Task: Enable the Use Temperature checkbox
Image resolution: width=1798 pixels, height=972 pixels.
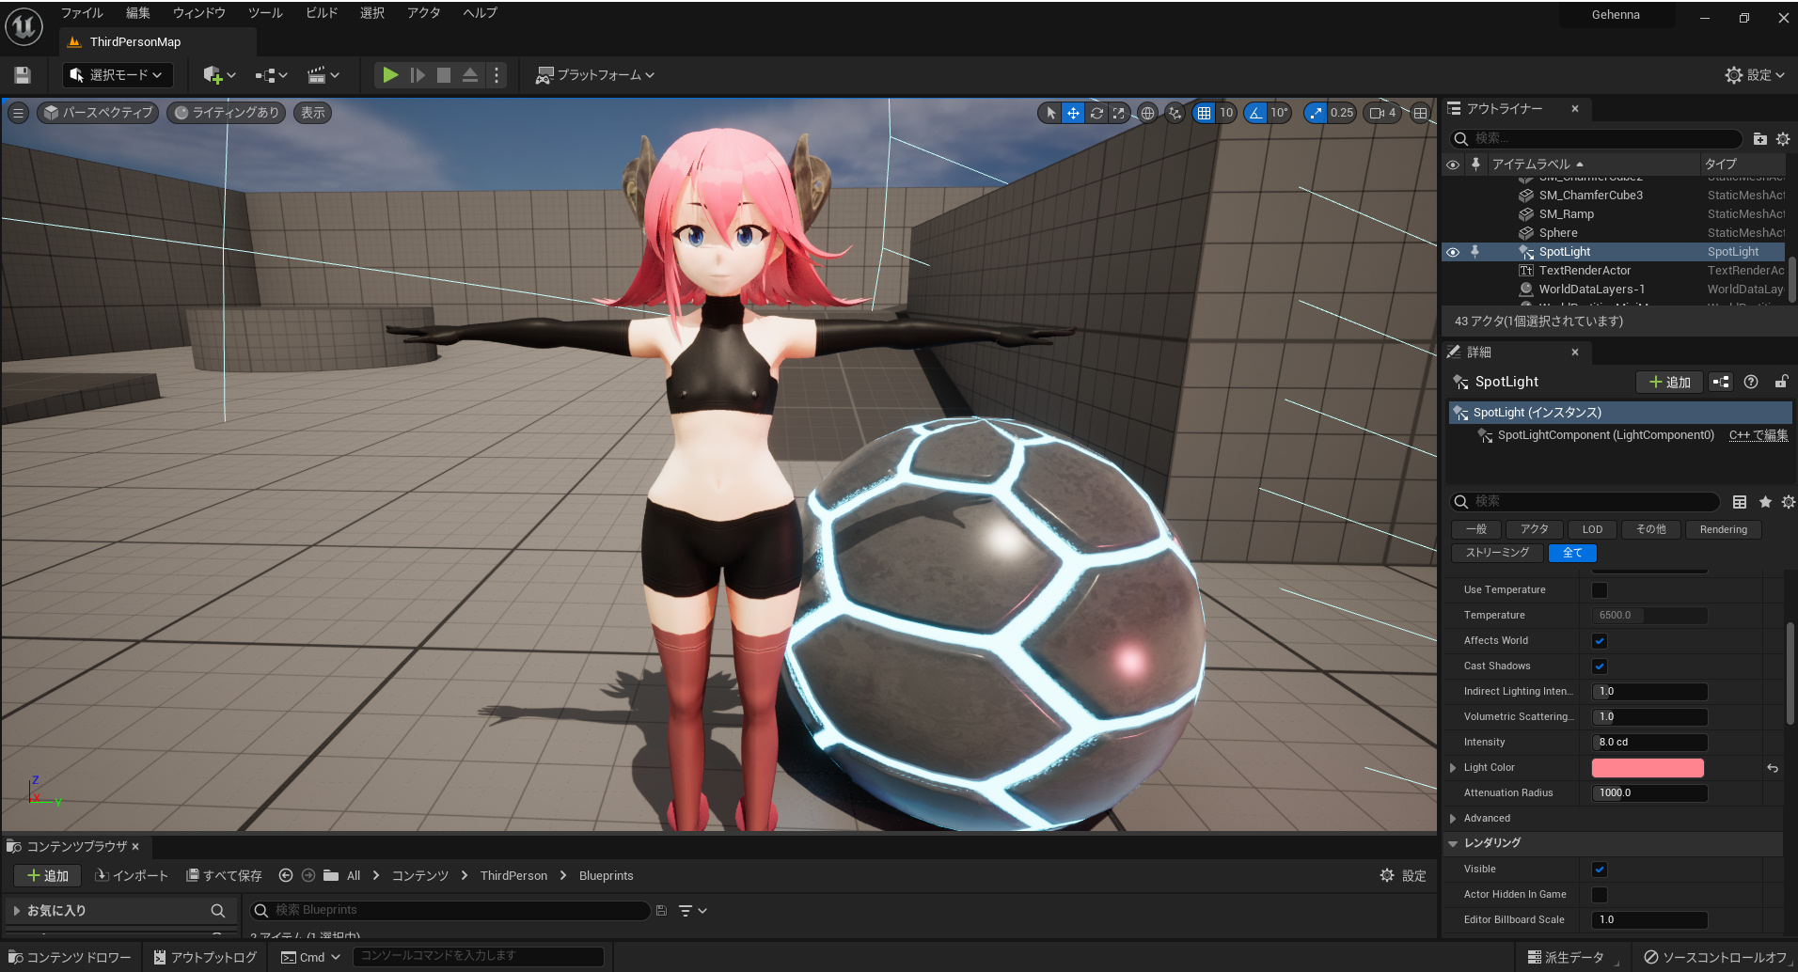Action: coord(1600,590)
